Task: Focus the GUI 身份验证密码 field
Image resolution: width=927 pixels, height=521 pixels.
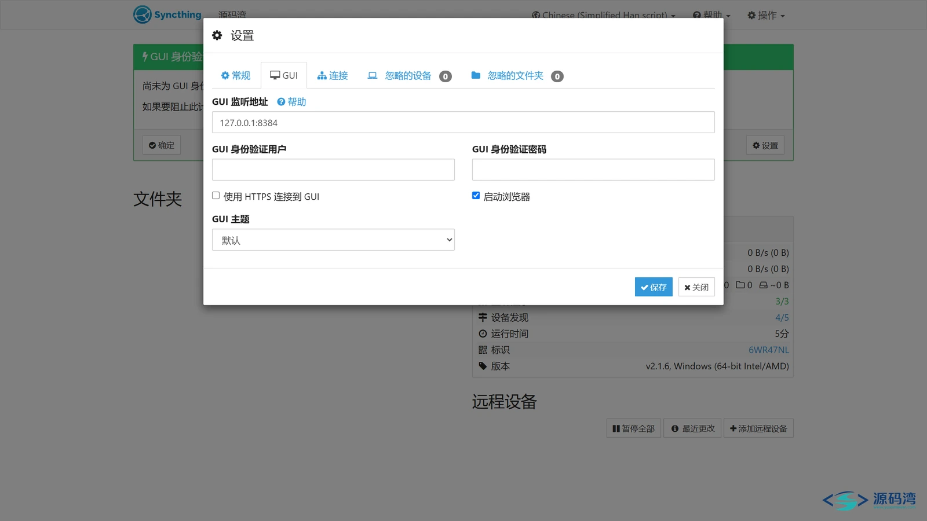Action: [x=593, y=170]
